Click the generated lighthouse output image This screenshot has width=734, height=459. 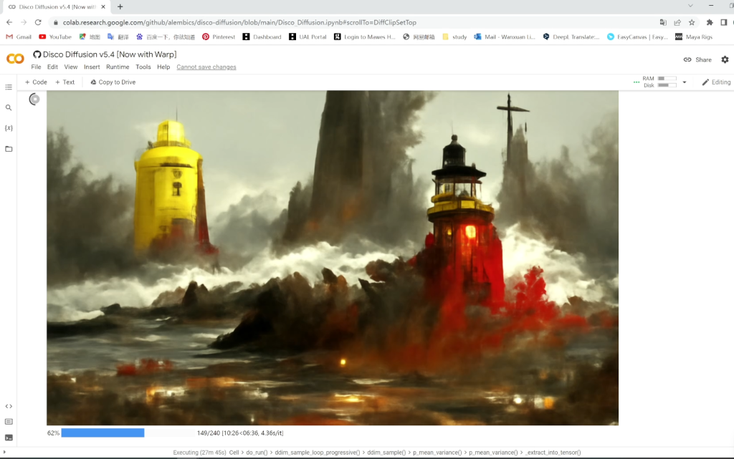pos(332,258)
